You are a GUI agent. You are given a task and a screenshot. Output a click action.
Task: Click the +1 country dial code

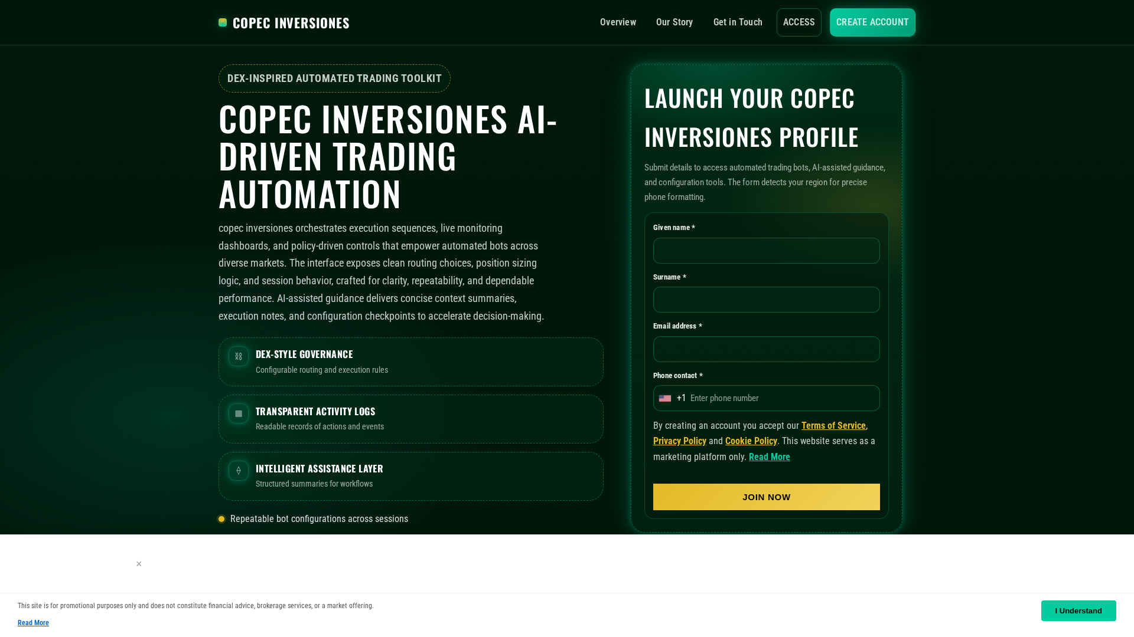point(682,398)
